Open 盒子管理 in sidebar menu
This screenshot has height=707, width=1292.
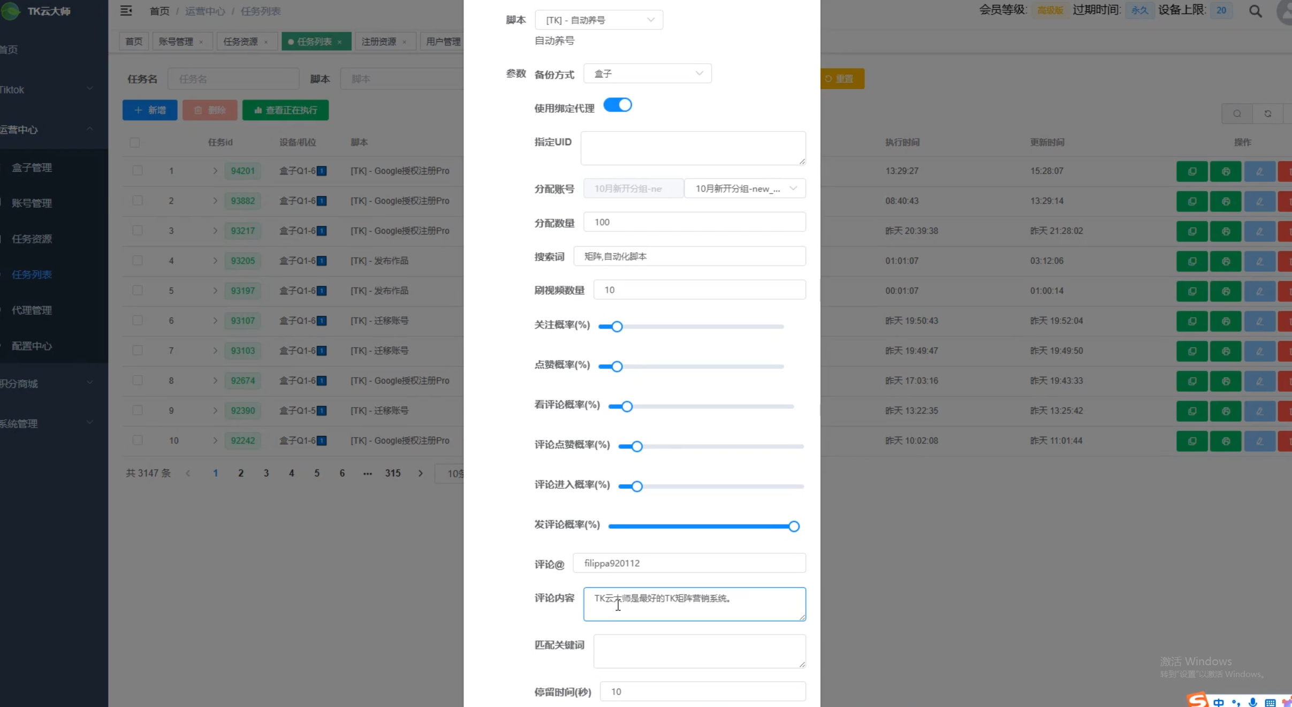(x=32, y=168)
